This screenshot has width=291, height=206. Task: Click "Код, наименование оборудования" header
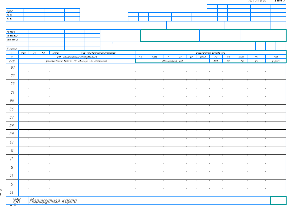[x=77, y=57]
